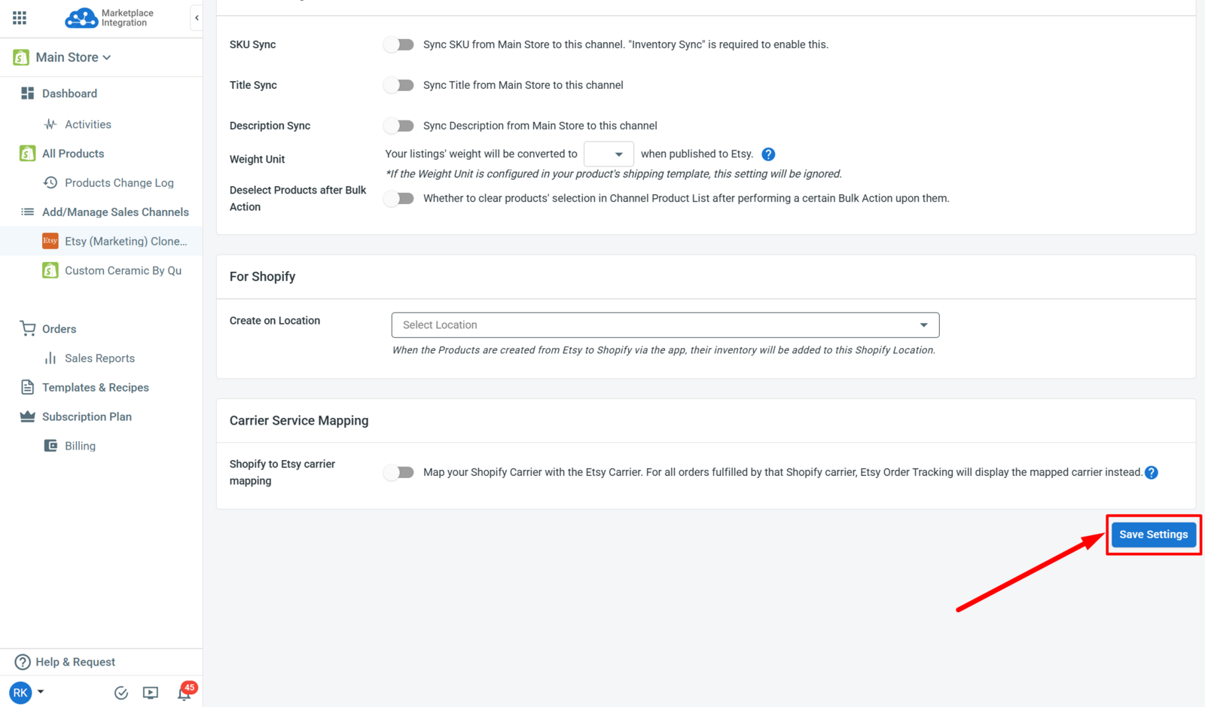Click the carrier mapping help icon

1152,473
